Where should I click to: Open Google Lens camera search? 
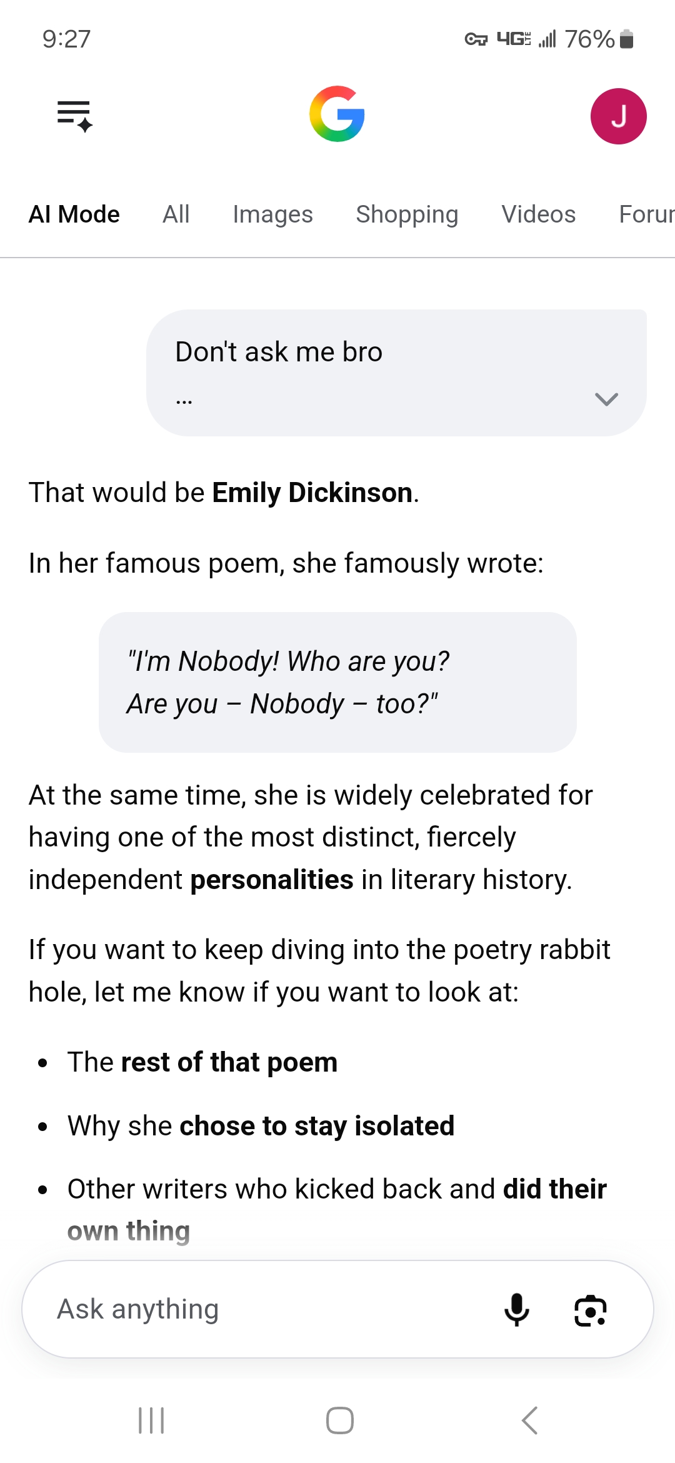(591, 1310)
